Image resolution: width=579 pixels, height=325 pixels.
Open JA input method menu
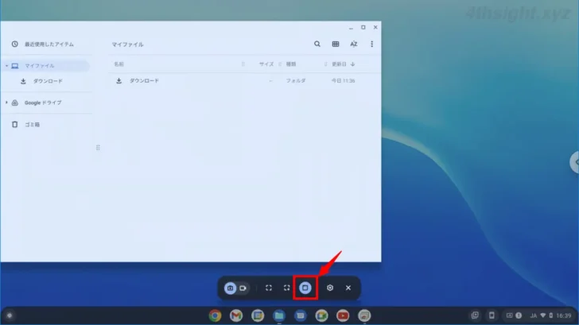click(x=533, y=315)
